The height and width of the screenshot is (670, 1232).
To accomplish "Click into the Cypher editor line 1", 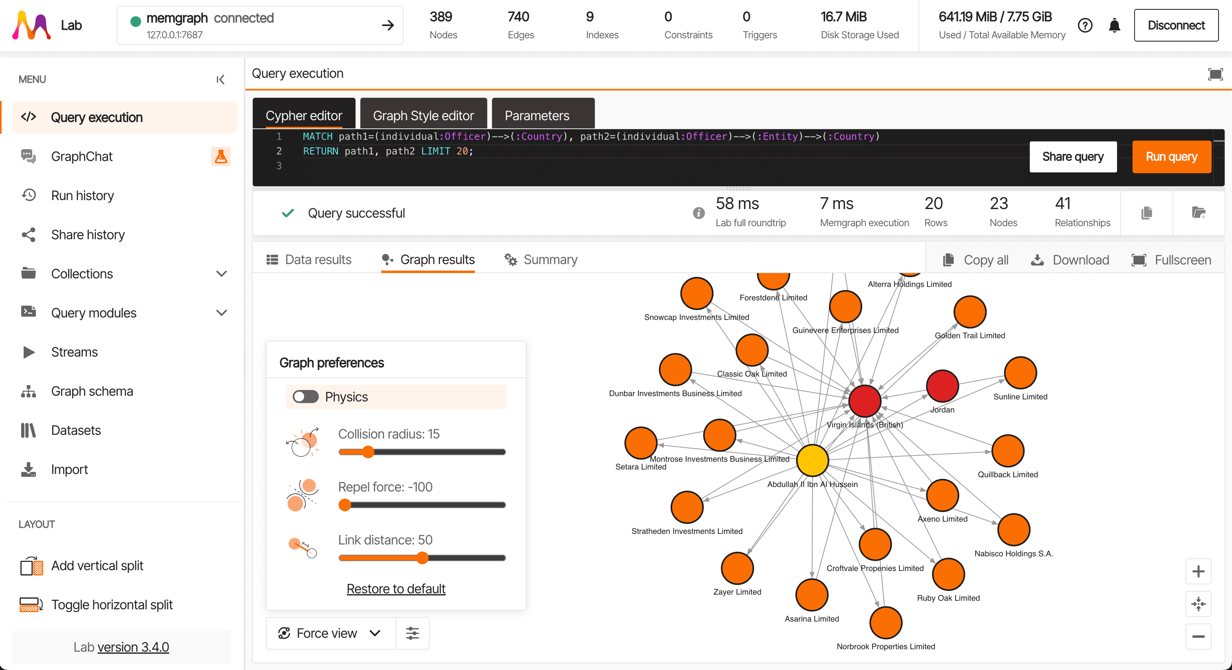I will coord(591,136).
